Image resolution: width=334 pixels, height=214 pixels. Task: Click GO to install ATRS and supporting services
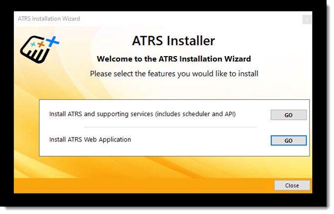[x=289, y=115]
